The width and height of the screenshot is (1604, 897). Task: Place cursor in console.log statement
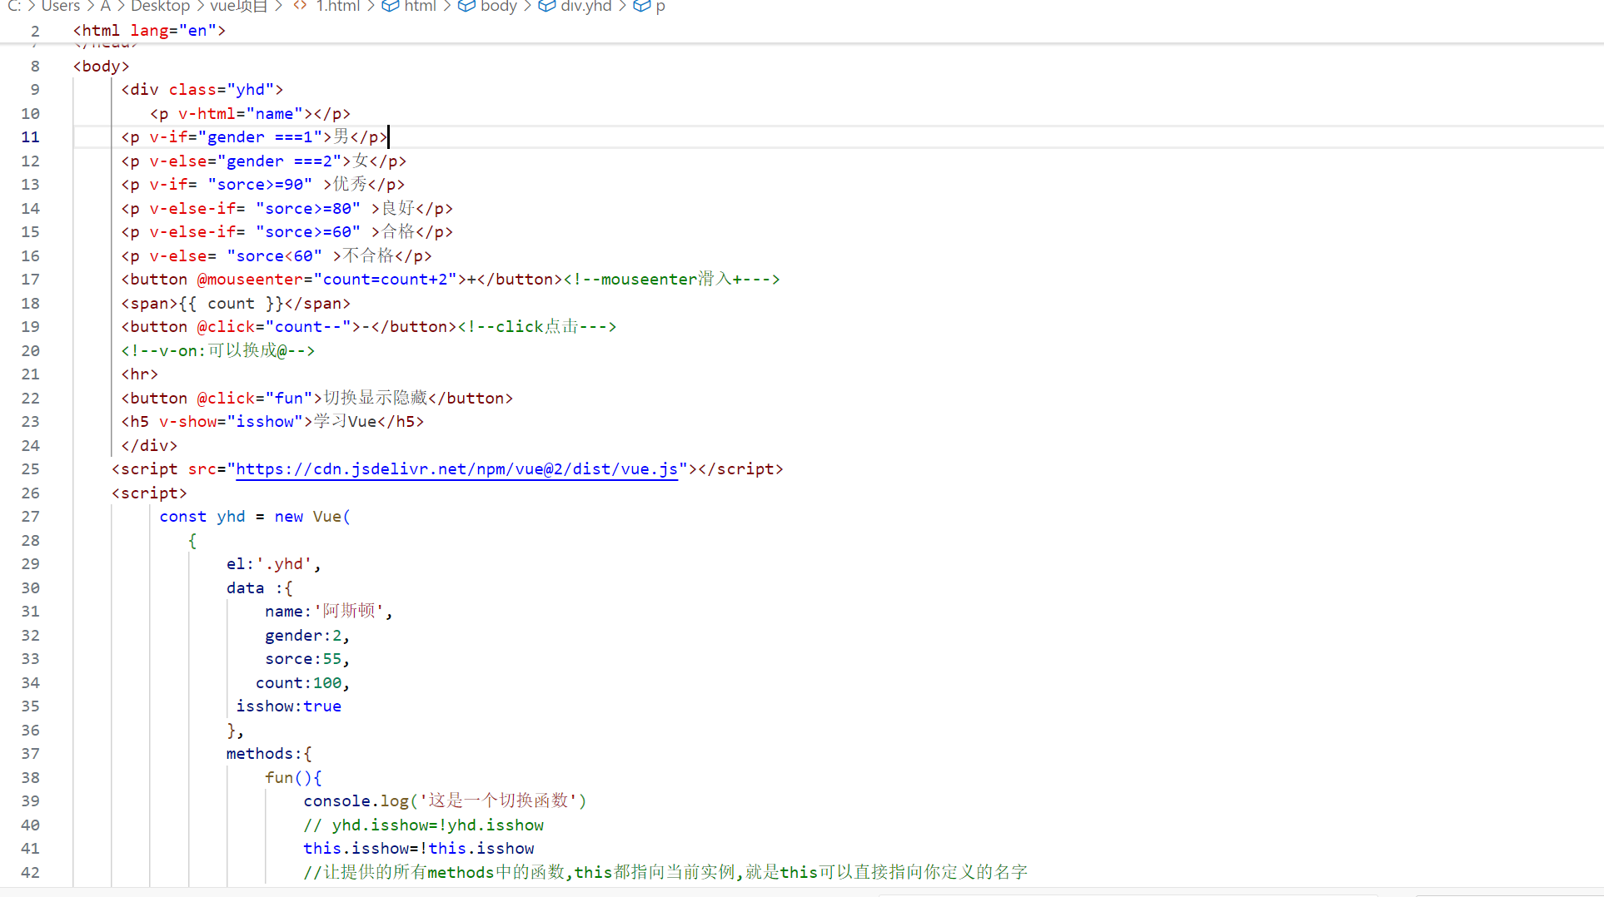(445, 800)
